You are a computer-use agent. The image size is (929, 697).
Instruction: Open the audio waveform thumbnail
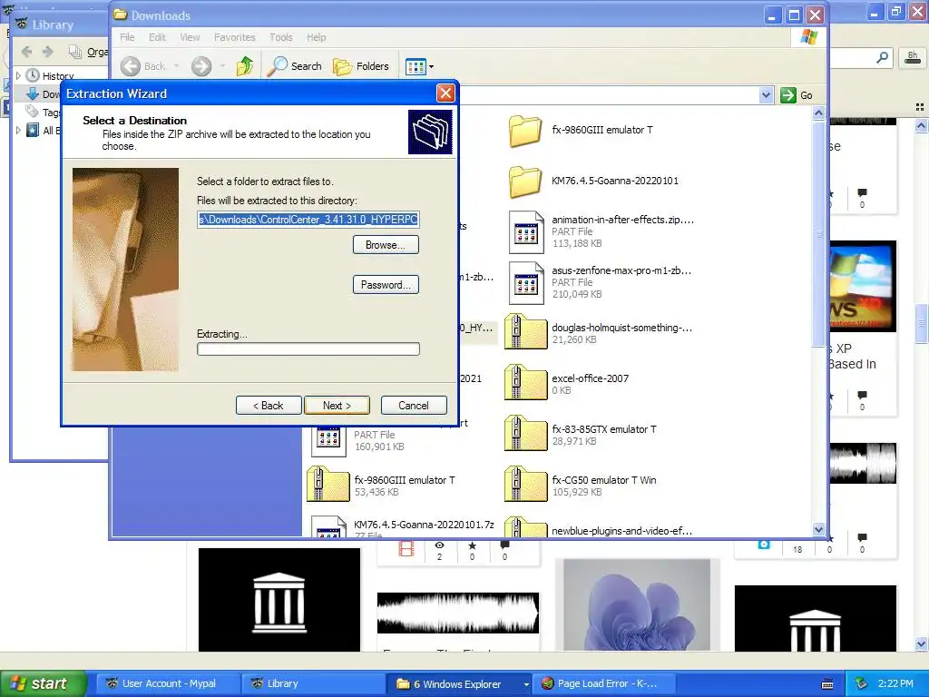click(458, 613)
